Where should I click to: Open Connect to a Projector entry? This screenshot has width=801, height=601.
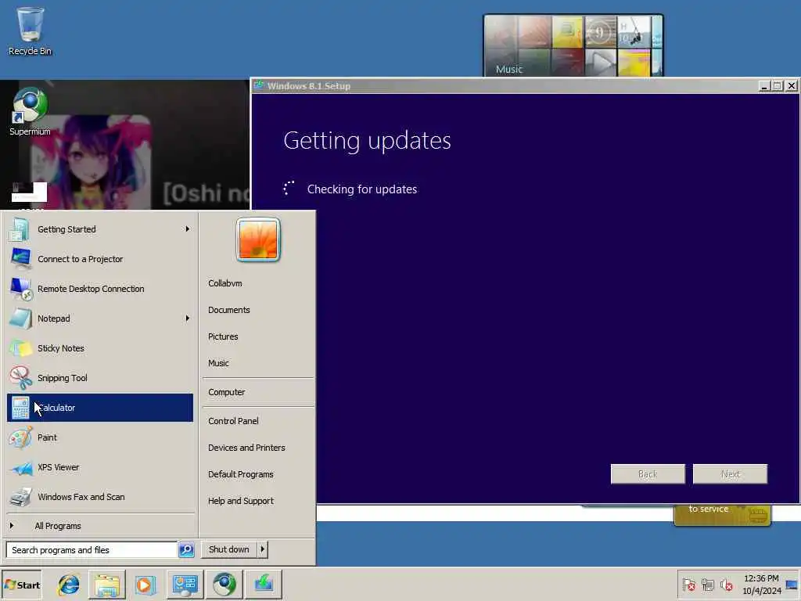(x=100, y=259)
